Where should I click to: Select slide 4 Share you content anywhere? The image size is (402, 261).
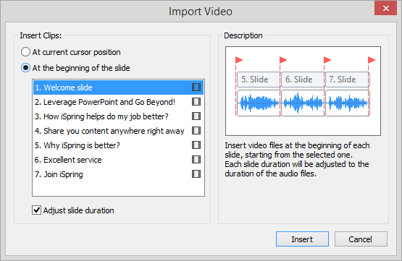[119, 131]
